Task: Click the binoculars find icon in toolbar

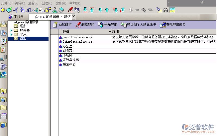Action: 166,10
